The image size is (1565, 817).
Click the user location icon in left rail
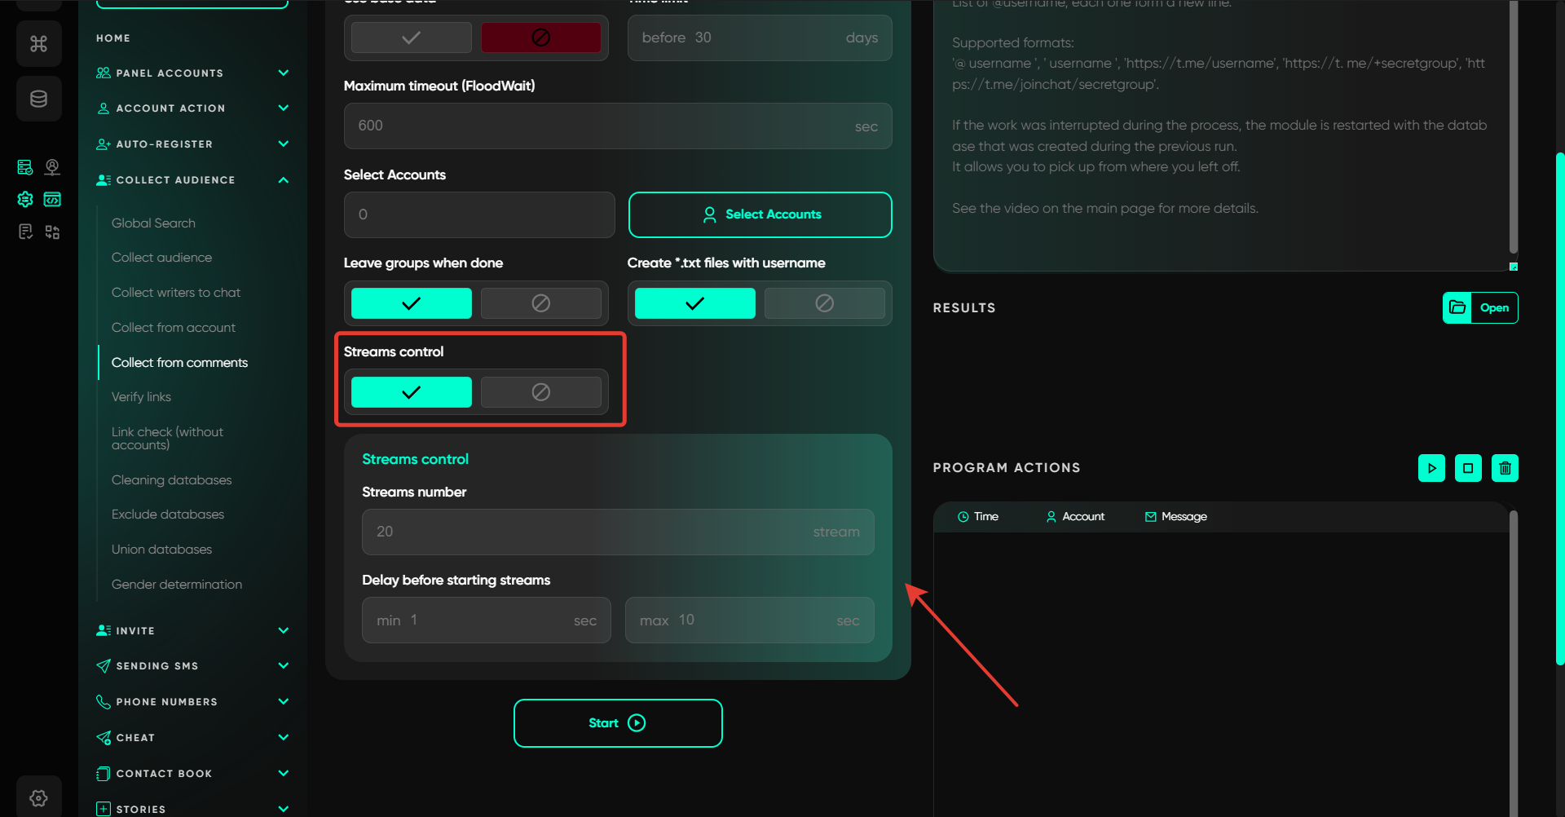point(52,167)
